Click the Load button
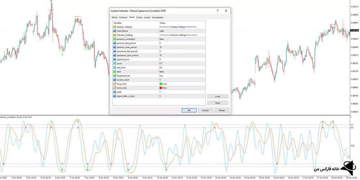360x180 pixels. tap(218, 96)
